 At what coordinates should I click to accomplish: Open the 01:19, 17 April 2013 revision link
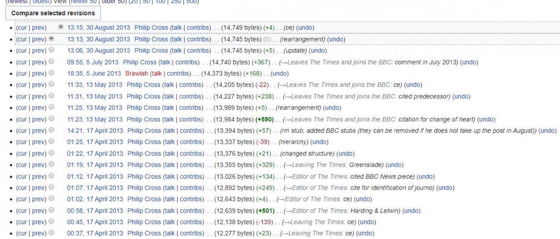click(x=95, y=165)
